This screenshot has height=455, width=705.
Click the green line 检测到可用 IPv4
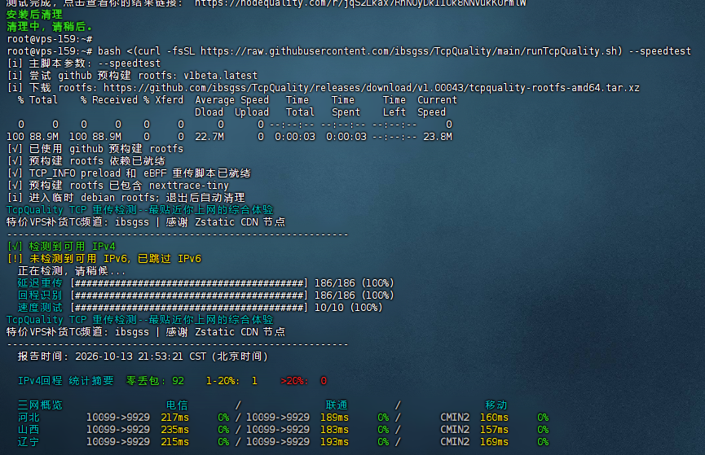pos(61,246)
